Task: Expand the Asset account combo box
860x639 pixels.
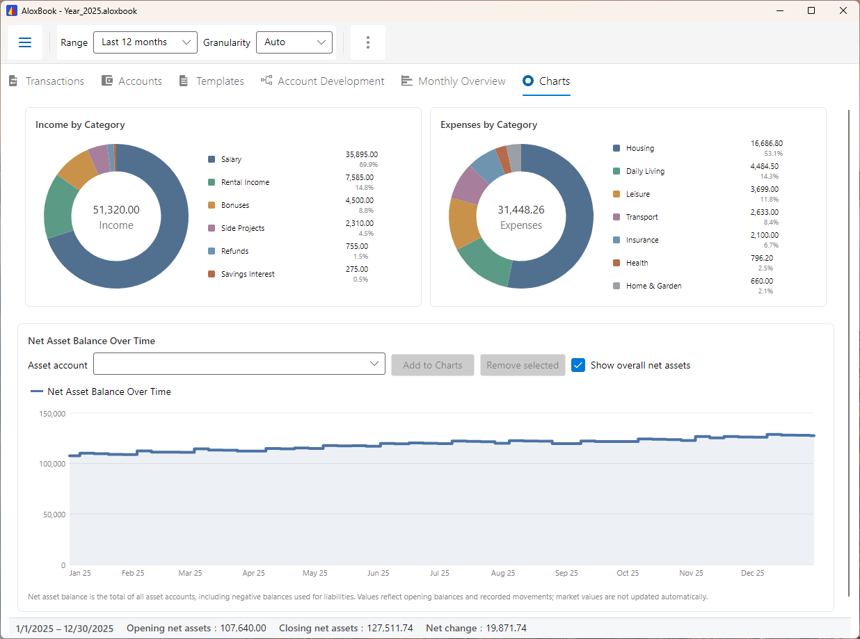Action: point(239,364)
